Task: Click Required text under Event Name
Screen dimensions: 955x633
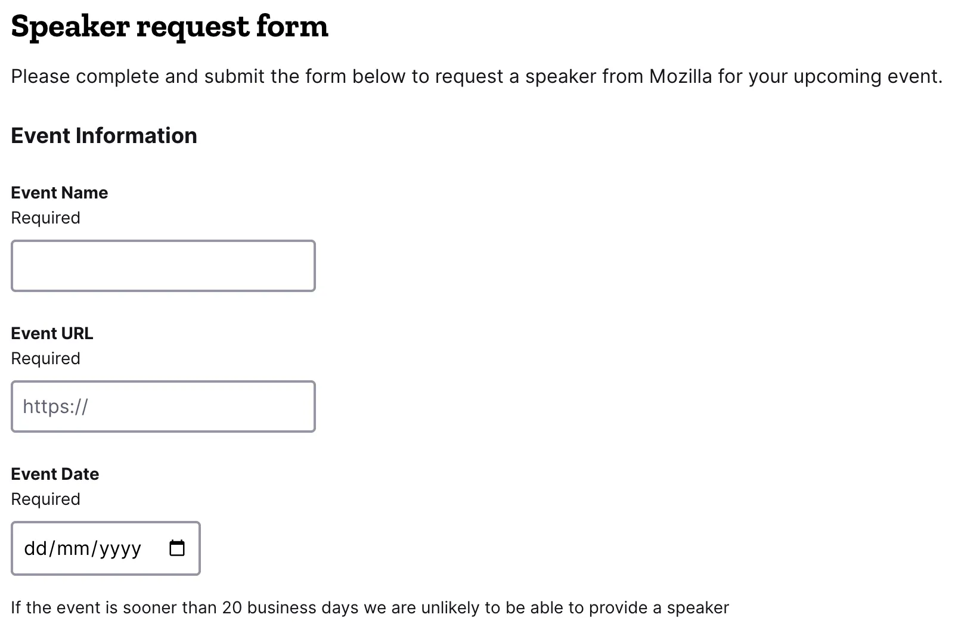Action: tap(45, 218)
